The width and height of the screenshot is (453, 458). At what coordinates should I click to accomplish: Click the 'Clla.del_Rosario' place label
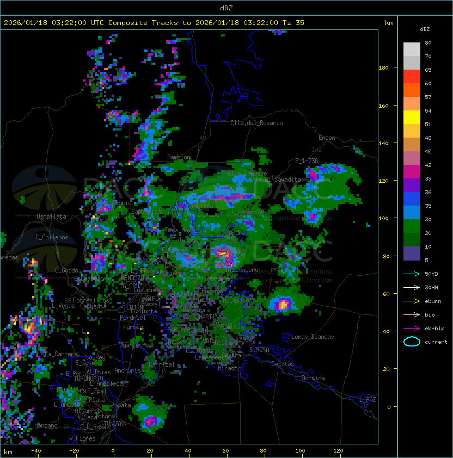pos(256,123)
